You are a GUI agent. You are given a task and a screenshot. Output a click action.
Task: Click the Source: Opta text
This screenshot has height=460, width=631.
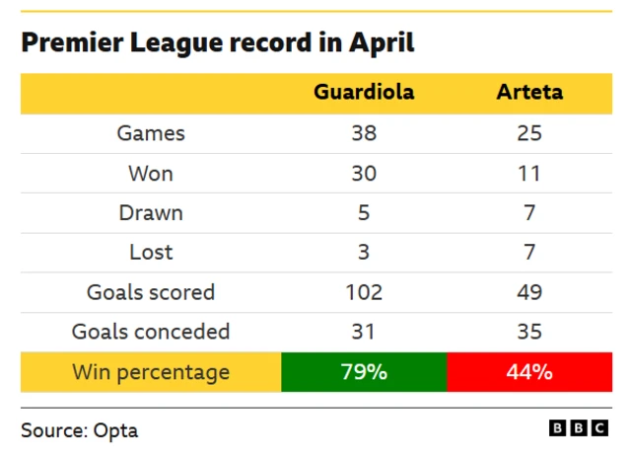[79, 430]
